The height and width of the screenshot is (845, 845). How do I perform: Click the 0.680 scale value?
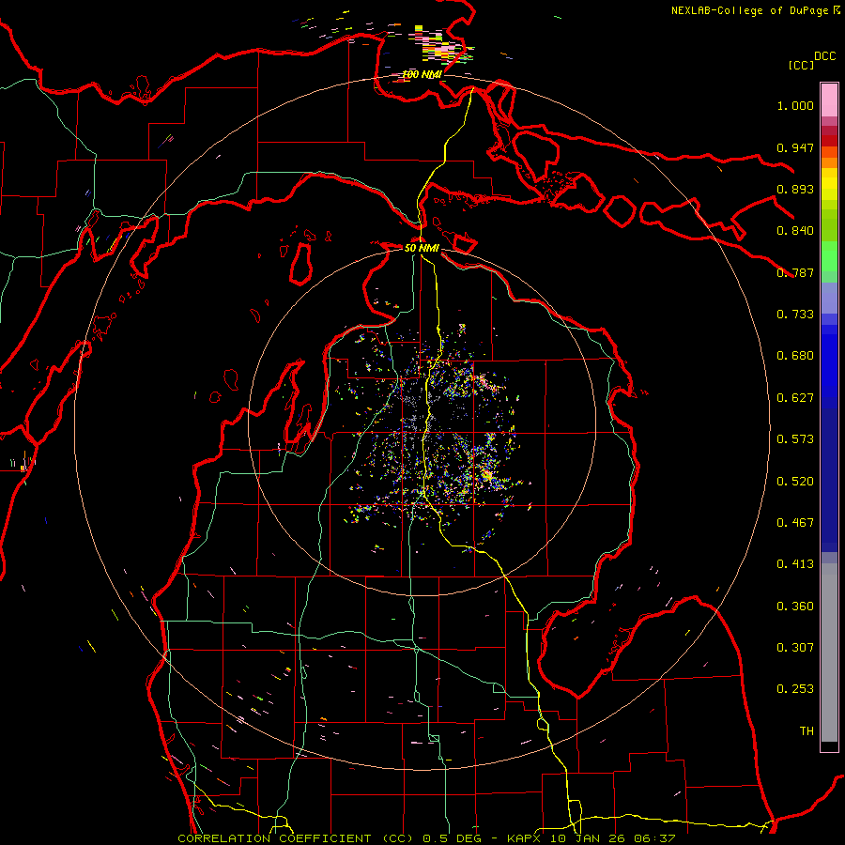[x=795, y=356]
